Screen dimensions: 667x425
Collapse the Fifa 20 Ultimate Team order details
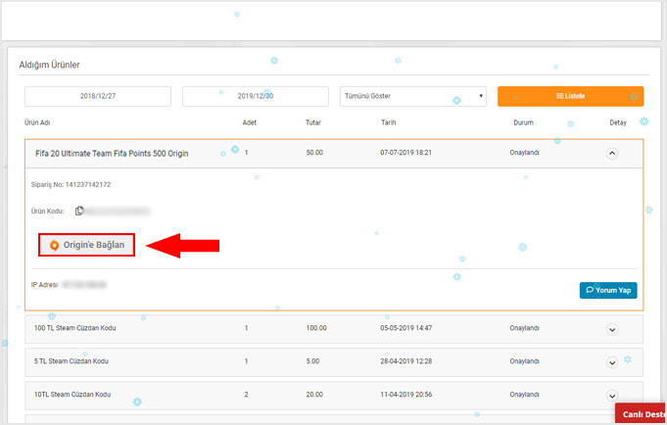[x=612, y=153]
